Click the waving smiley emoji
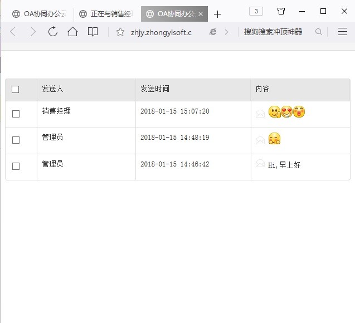The image size is (355, 323). click(x=274, y=112)
